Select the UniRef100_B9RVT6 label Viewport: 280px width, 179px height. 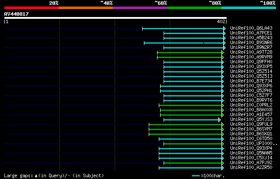(x=251, y=100)
